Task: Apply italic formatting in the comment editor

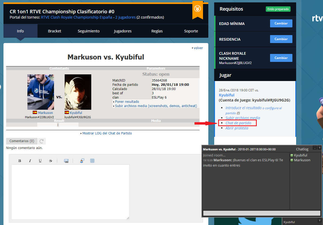Action: [30, 161]
